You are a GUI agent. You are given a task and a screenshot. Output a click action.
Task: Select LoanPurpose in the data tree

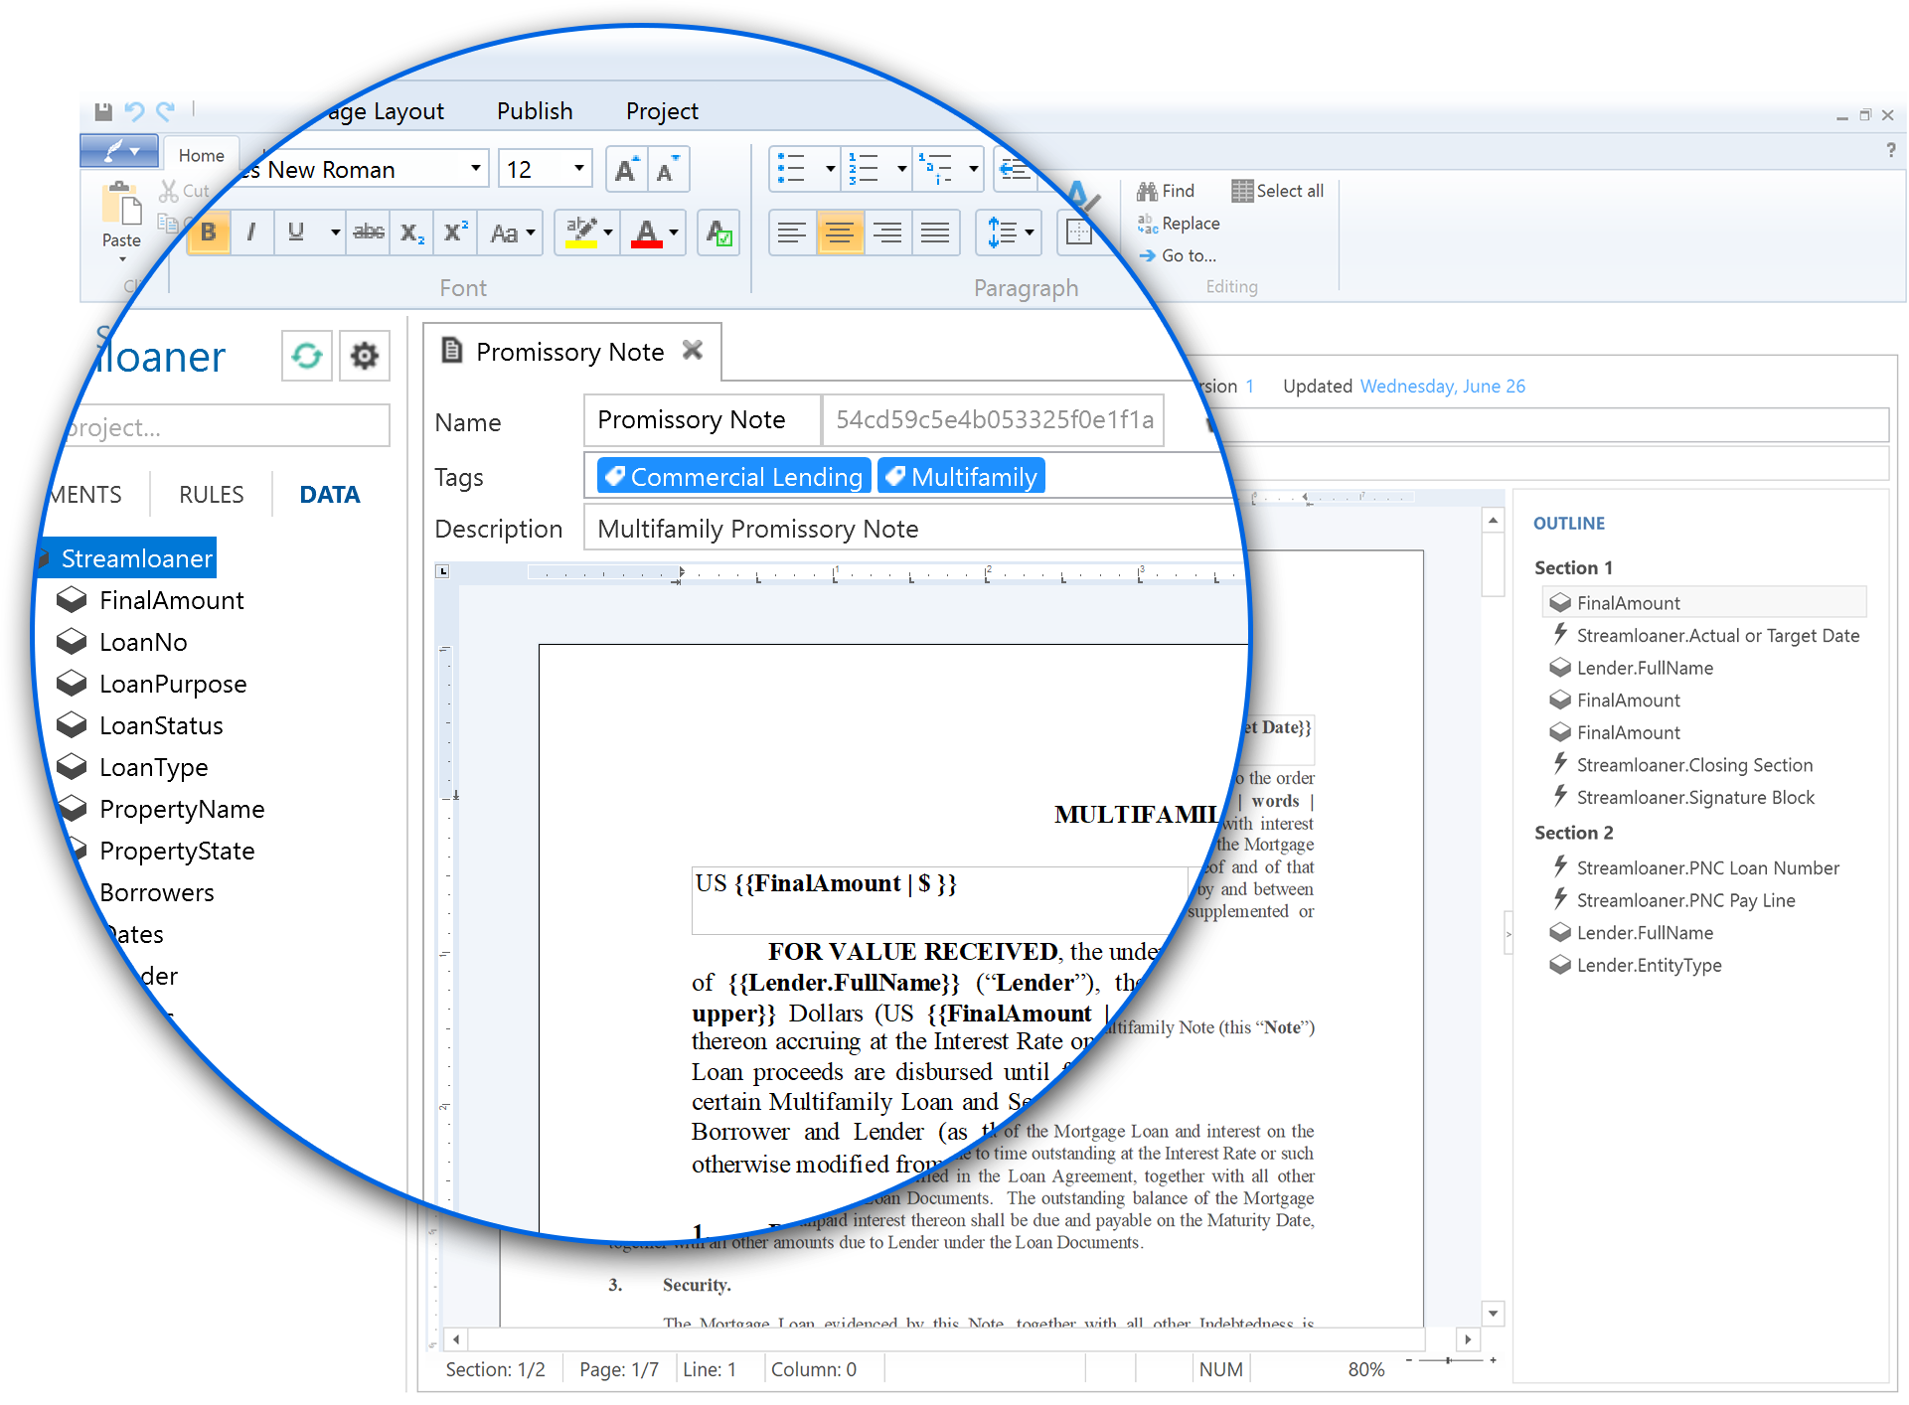point(173,685)
